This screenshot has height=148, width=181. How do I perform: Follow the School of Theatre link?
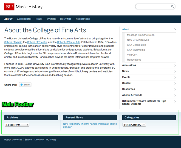point(37,42)
